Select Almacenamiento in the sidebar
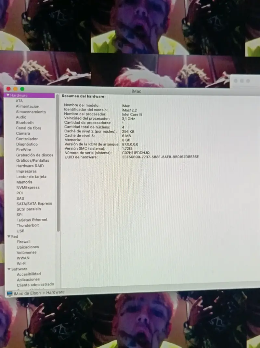Image resolution: width=260 pixels, height=348 pixels. tap(31, 112)
